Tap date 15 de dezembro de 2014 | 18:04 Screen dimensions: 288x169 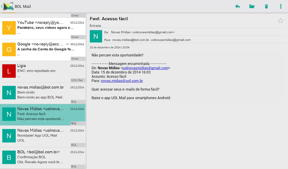[109, 47]
